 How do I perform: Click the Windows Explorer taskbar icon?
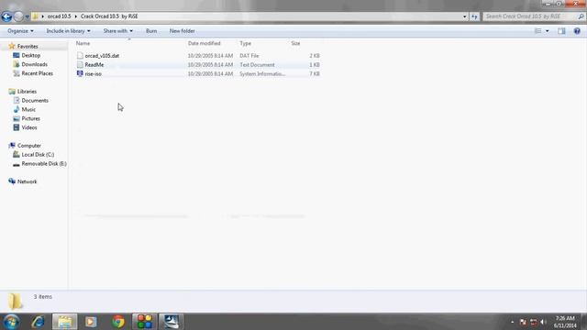(x=65, y=322)
